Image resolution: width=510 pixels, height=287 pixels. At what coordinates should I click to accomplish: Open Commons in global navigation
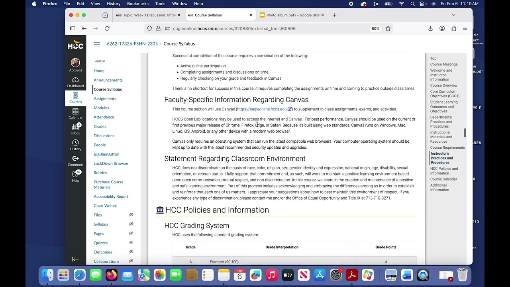75,161
